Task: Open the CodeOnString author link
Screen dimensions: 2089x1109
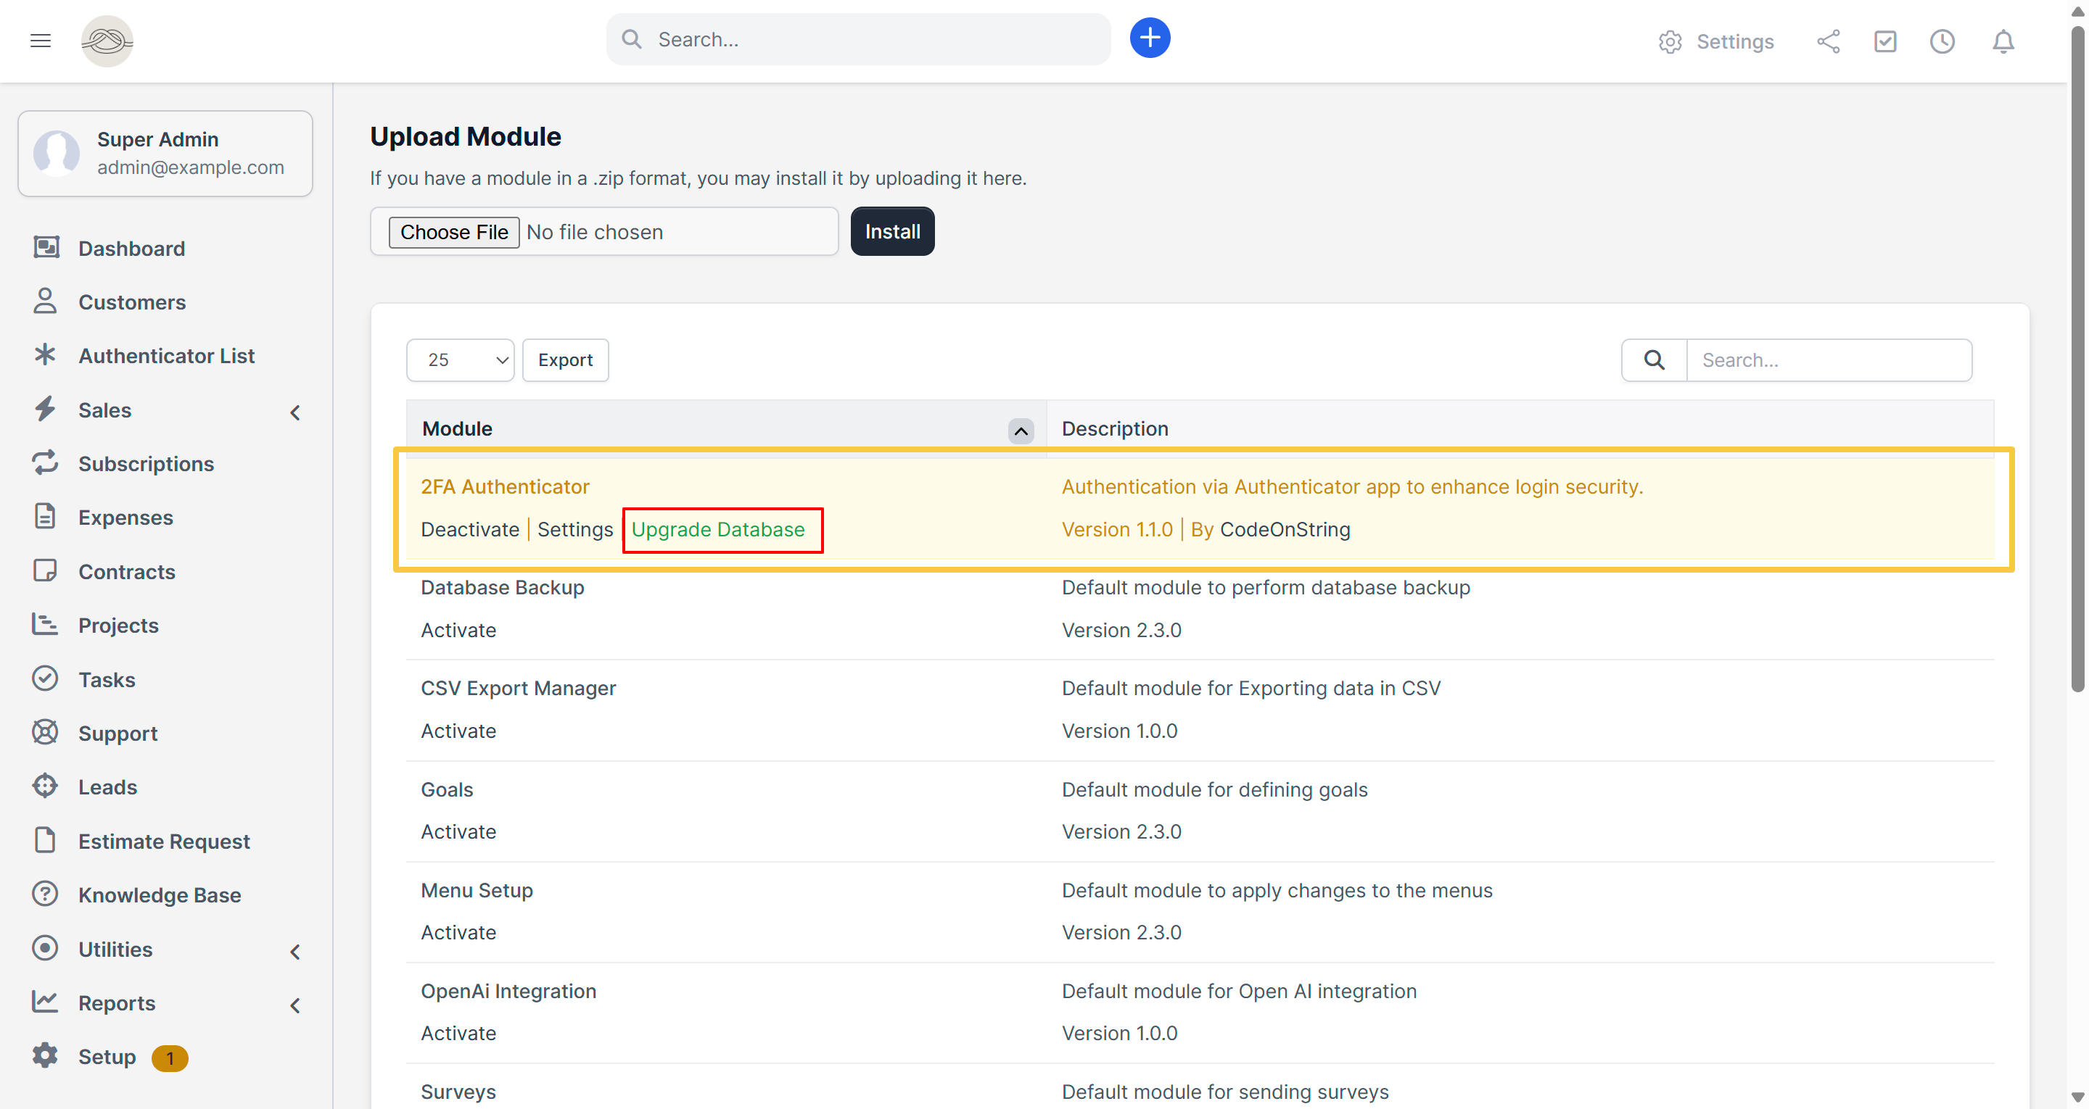Action: click(x=1285, y=529)
